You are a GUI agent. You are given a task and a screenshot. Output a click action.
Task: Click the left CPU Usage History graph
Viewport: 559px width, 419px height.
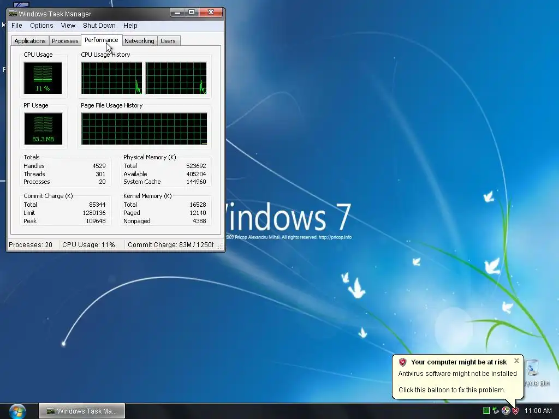tap(111, 78)
